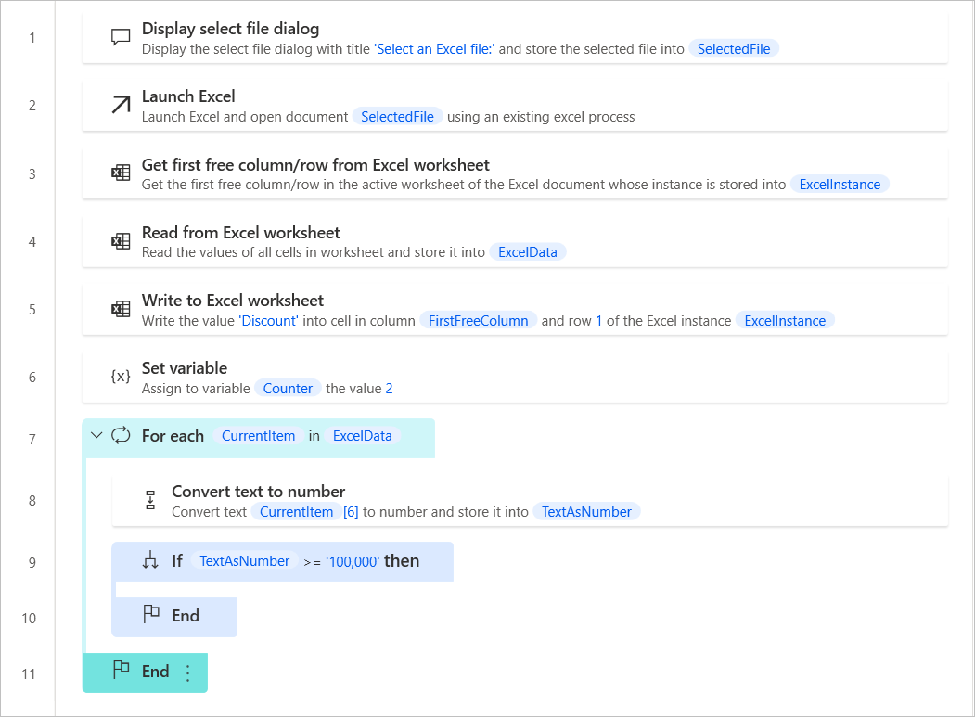Click the TextAsNumber variable chip
Viewport: 975px width, 717px height.
[586, 511]
